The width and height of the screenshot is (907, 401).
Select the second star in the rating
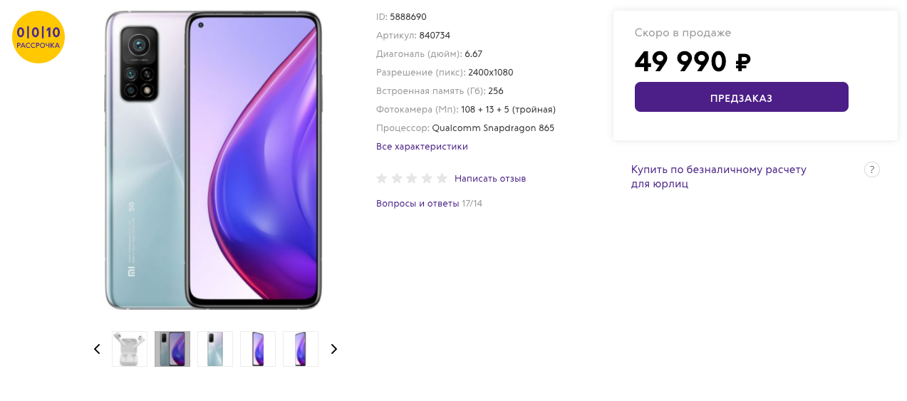click(x=397, y=178)
